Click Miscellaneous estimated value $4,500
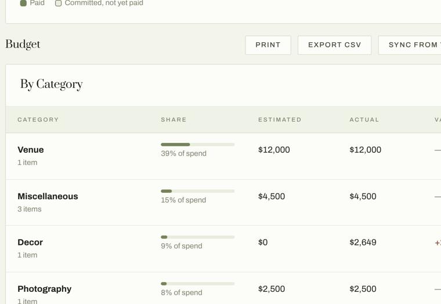The height and width of the screenshot is (304, 441). pyautogui.click(x=272, y=196)
